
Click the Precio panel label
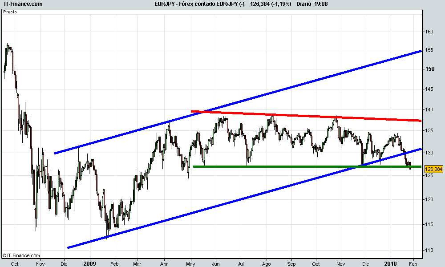coord(10,12)
